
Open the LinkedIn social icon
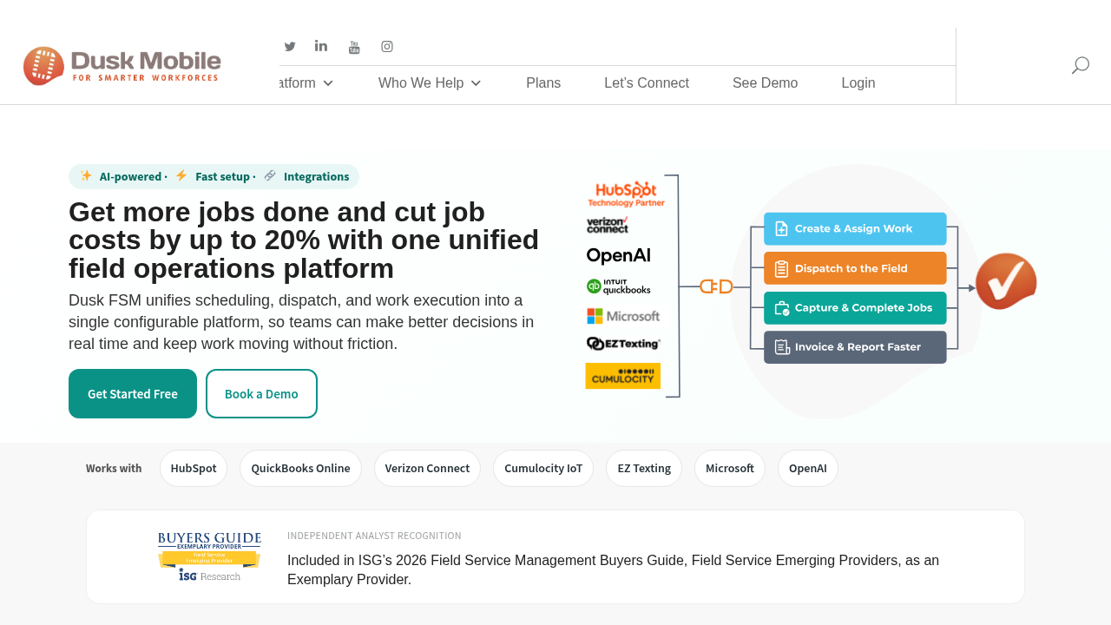point(321,46)
